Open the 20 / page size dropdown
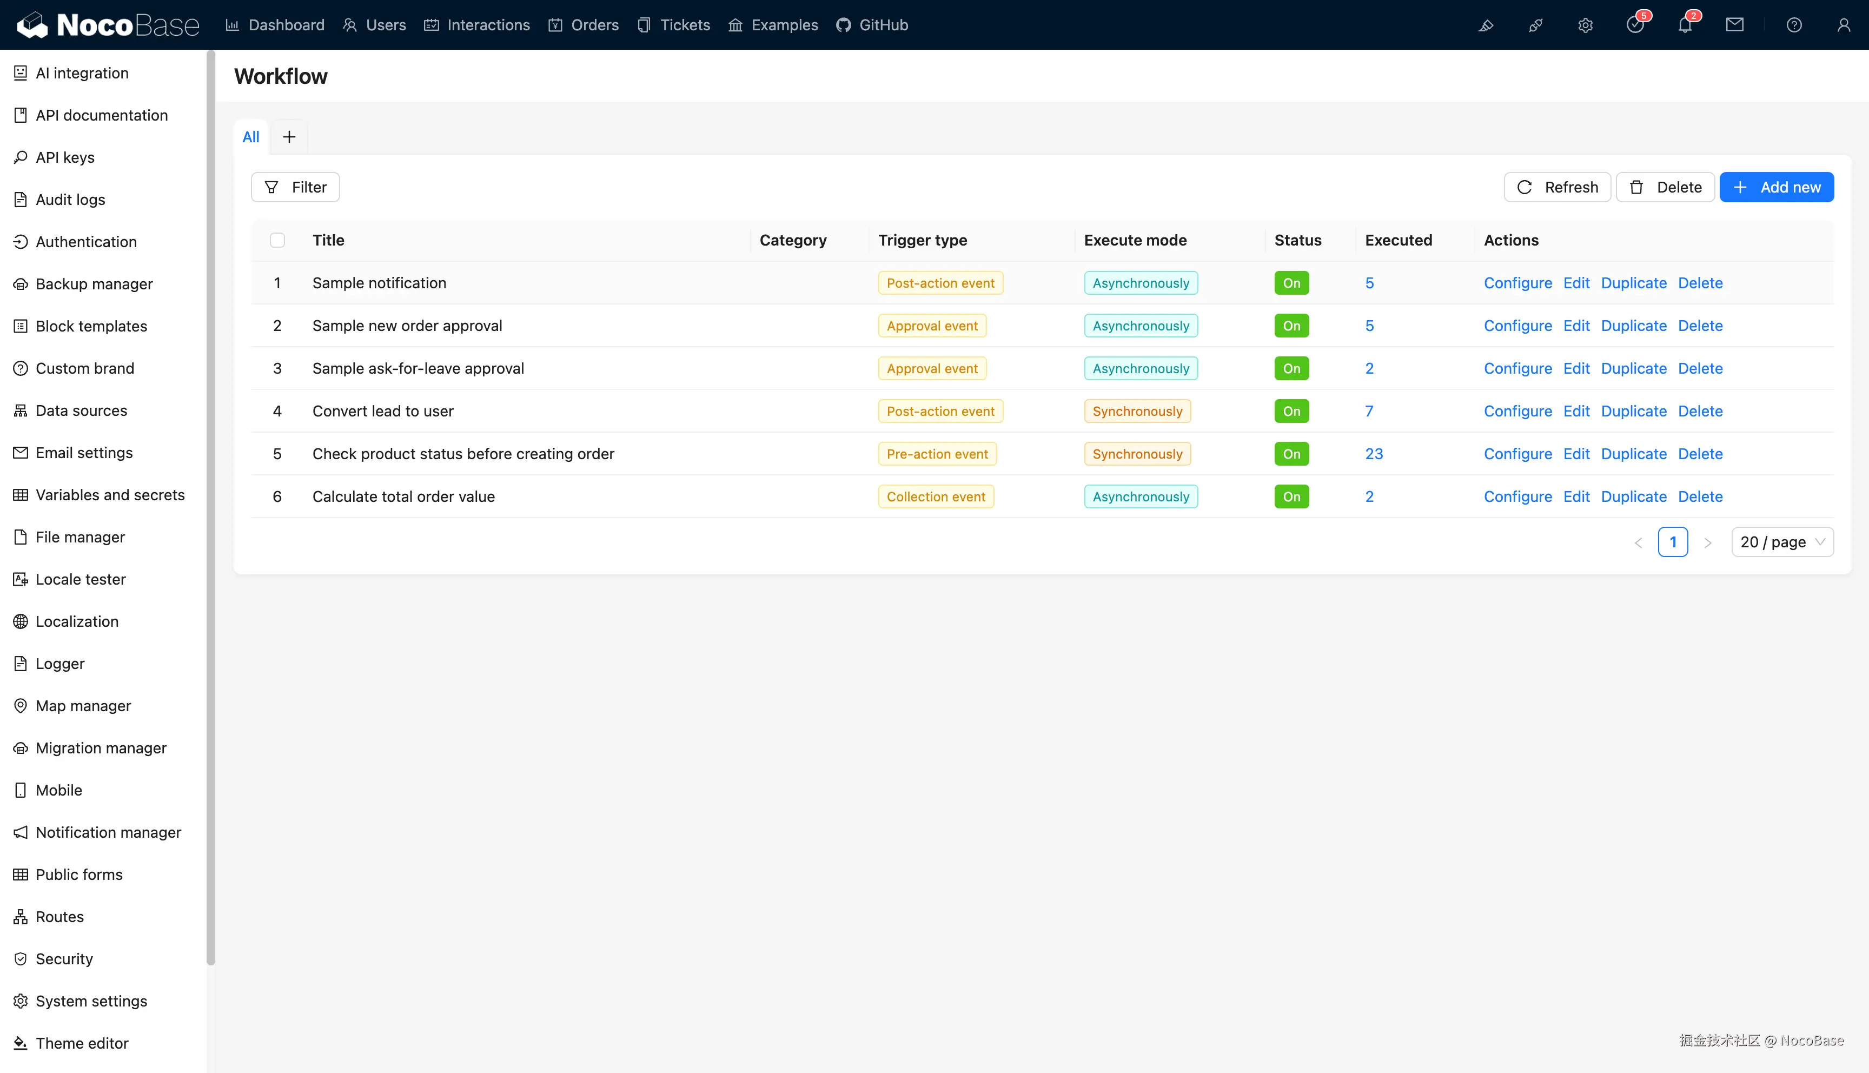Image resolution: width=1869 pixels, height=1073 pixels. pyautogui.click(x=1782, y=542)
